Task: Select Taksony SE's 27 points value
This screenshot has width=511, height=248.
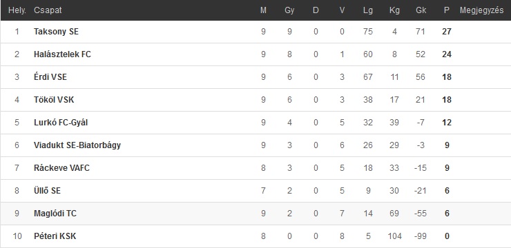Action: tap(447, 32)
